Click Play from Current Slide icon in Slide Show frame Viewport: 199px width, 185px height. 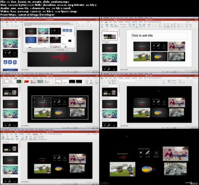pyautogui.click(x=7, y=137)
